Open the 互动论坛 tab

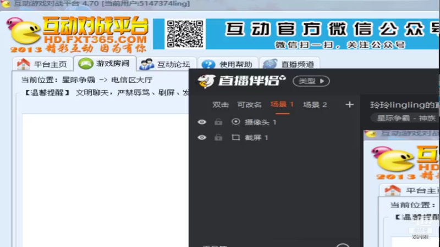(x=166, y=64)
